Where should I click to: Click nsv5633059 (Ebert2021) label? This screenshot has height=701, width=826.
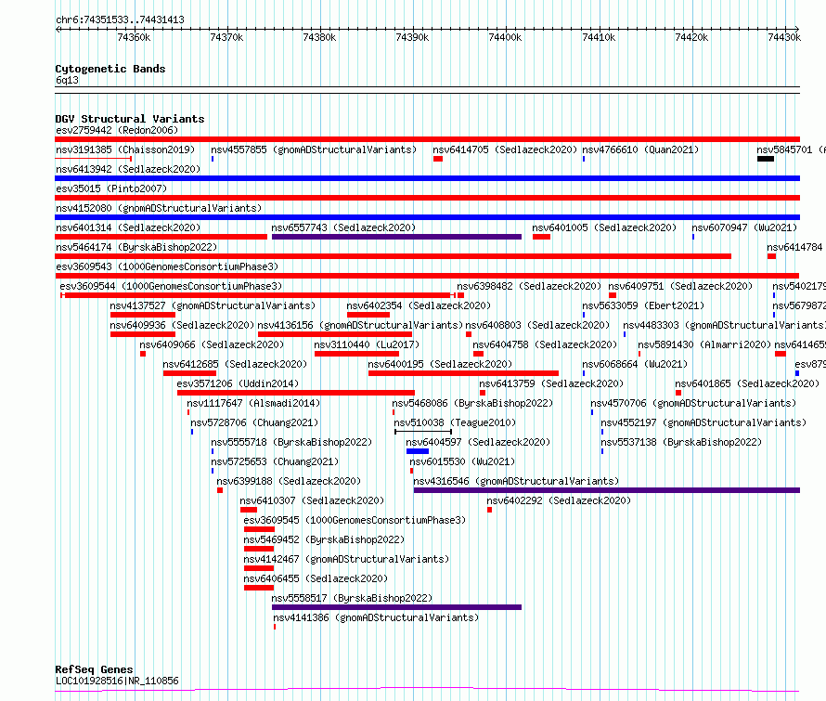pyautogui.click(x=642, y=305)
